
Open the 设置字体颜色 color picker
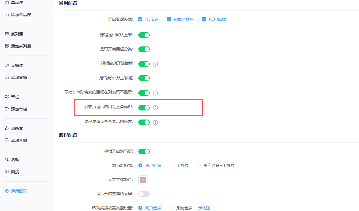coord(143,180)
